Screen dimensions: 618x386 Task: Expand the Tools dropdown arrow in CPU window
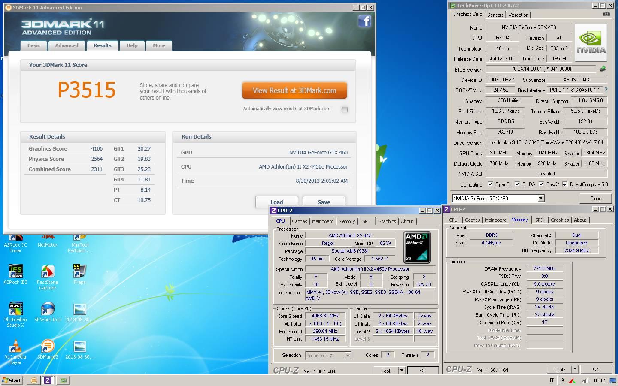[402, 370]
